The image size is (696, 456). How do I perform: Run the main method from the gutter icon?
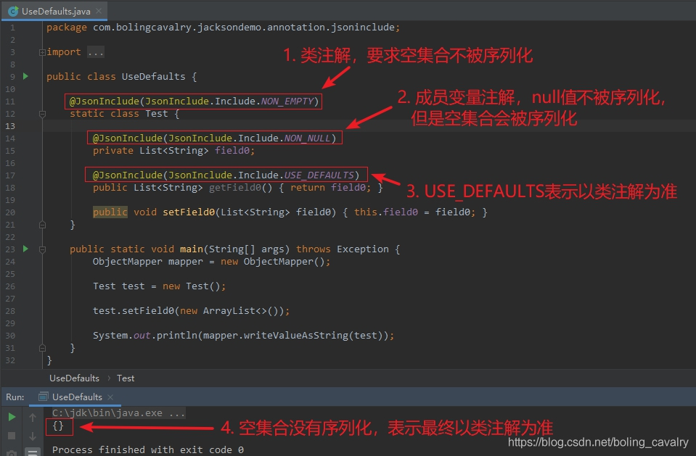tap(25, 249)
